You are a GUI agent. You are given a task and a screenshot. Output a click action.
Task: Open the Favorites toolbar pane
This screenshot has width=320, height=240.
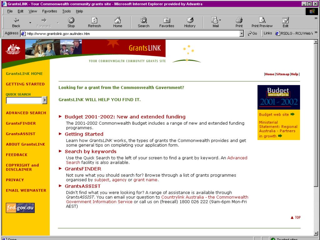(167, 22)
